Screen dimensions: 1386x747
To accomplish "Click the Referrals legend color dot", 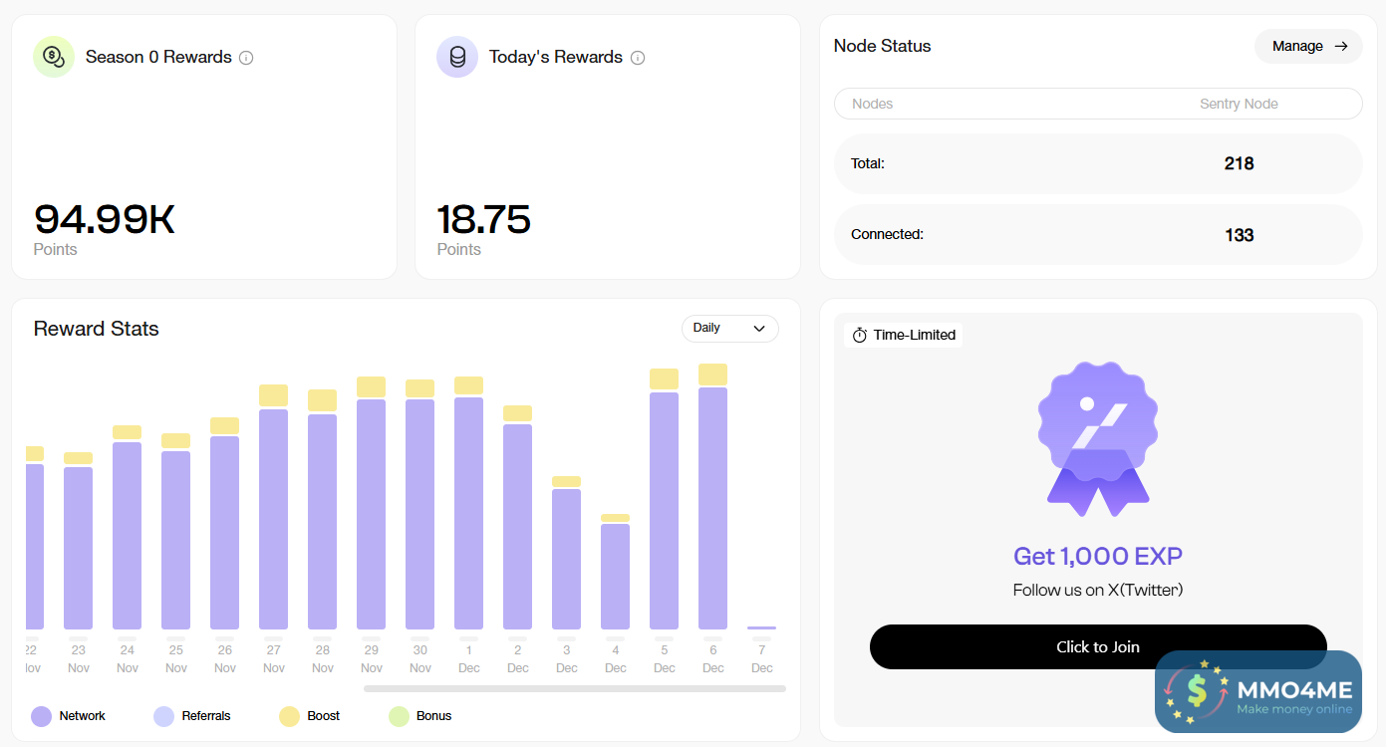I will click(163, 716).
